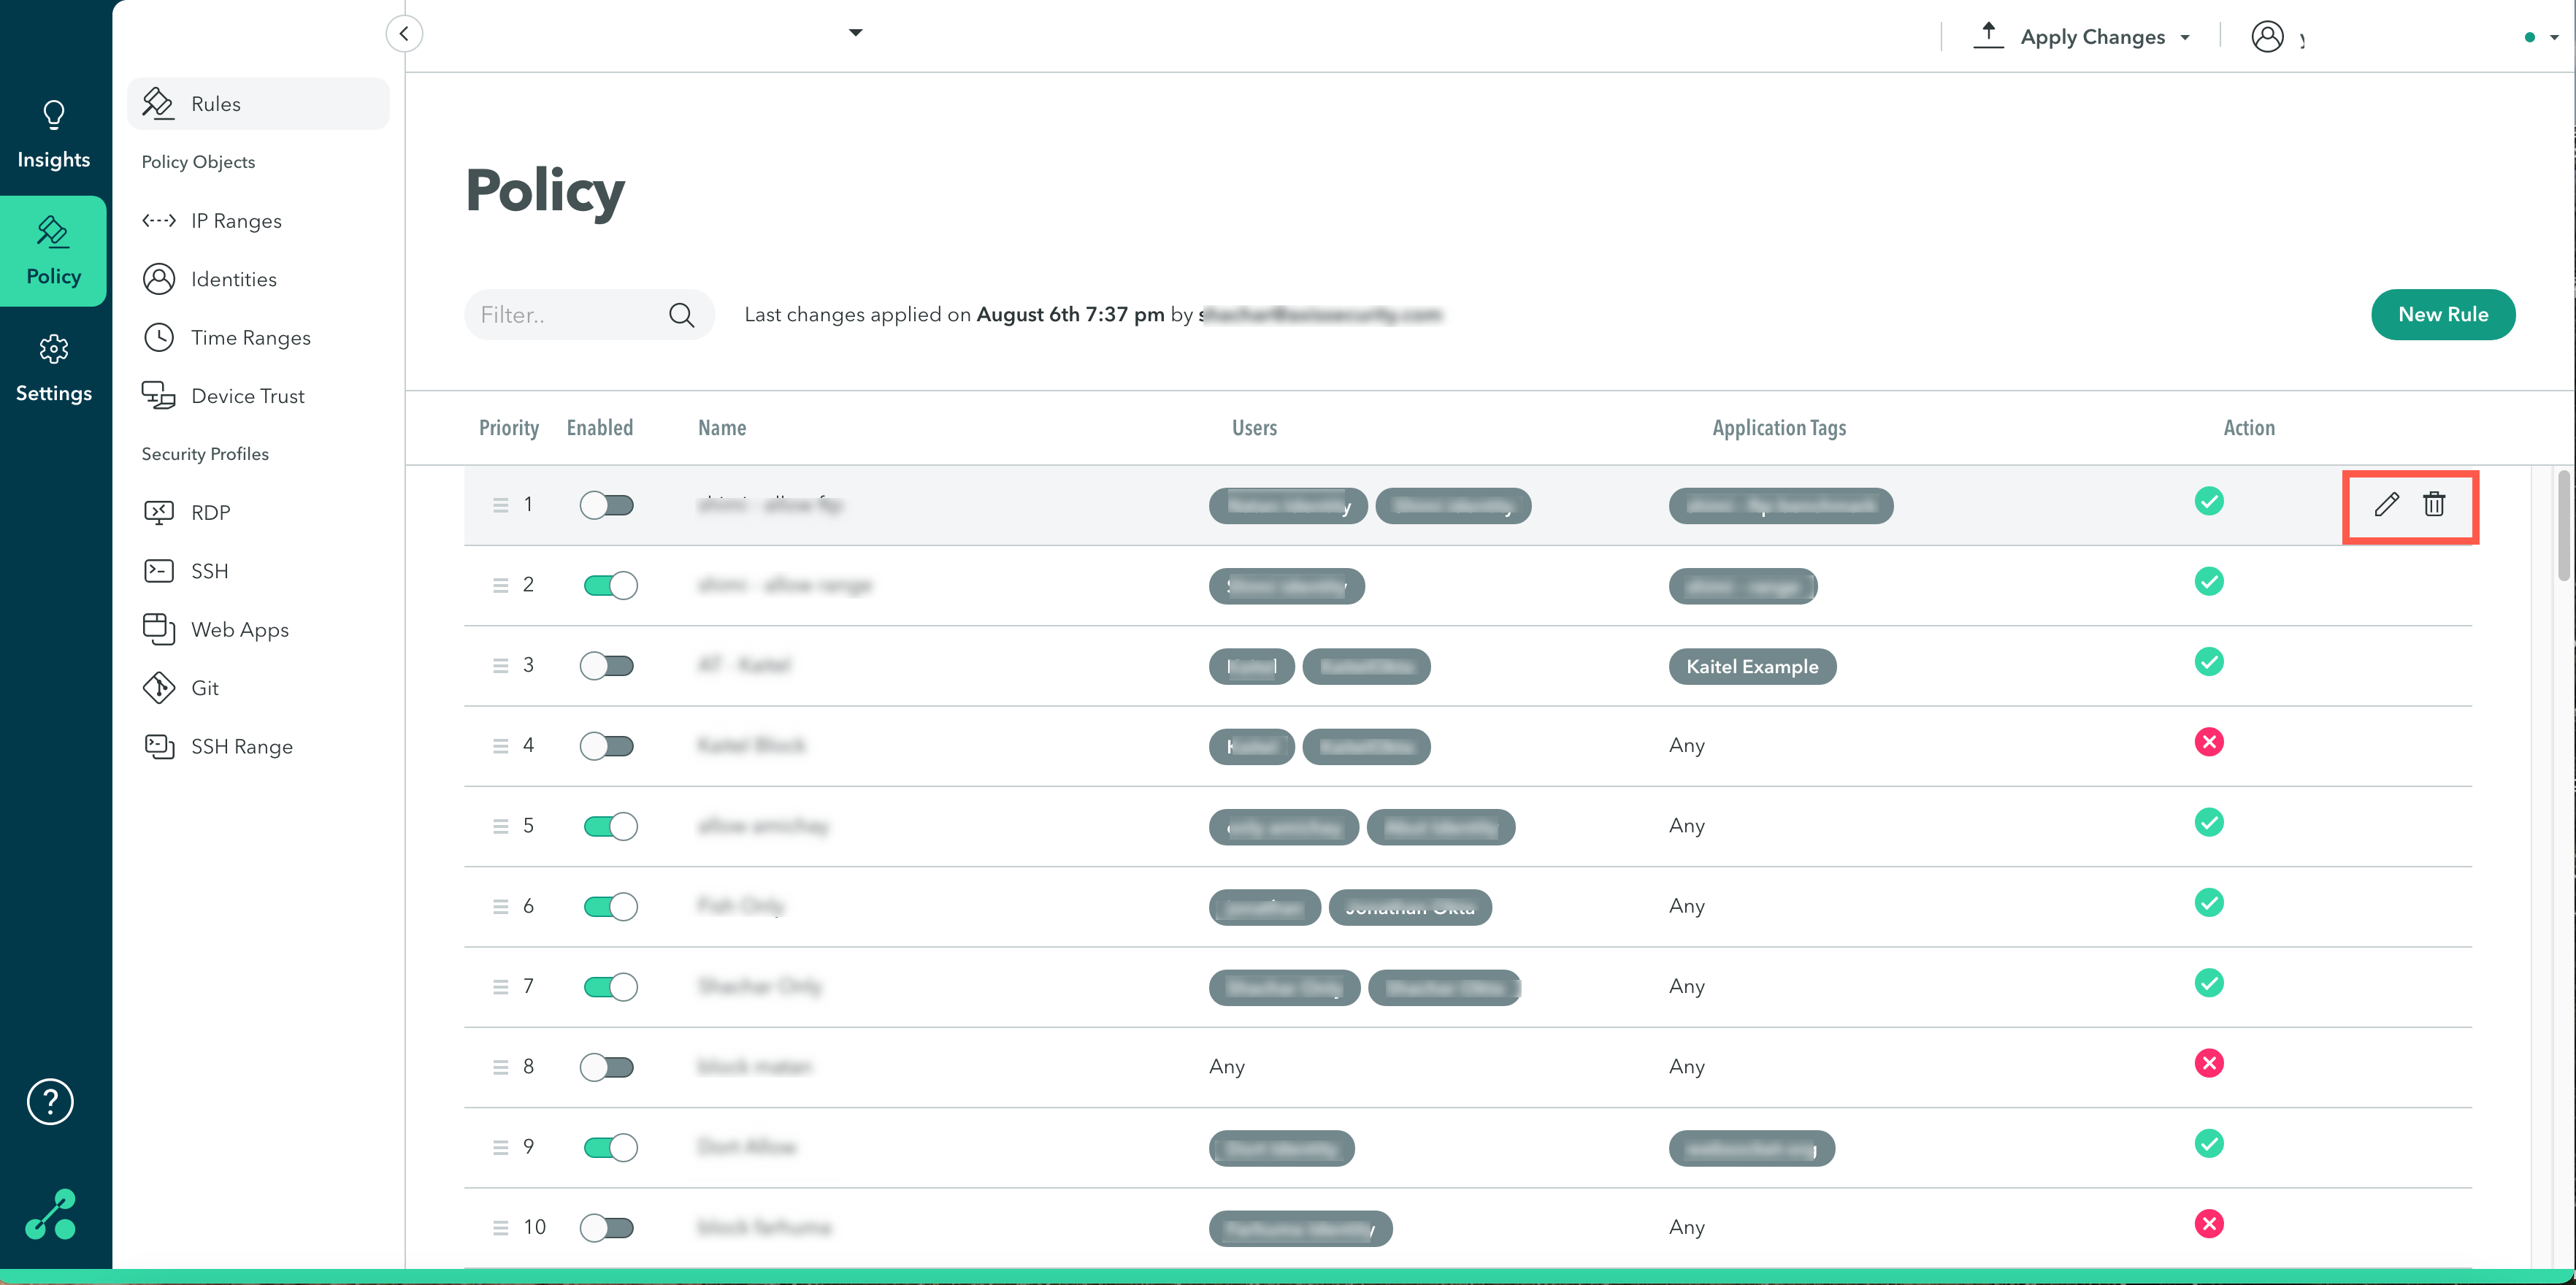This screenshot has height=1285, width=2576.
Task: Enable the rule 1 toggle
Action: tap(607, 505)
